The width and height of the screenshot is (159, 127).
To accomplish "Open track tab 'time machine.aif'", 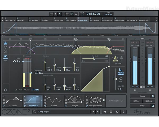I will [132, 19].
